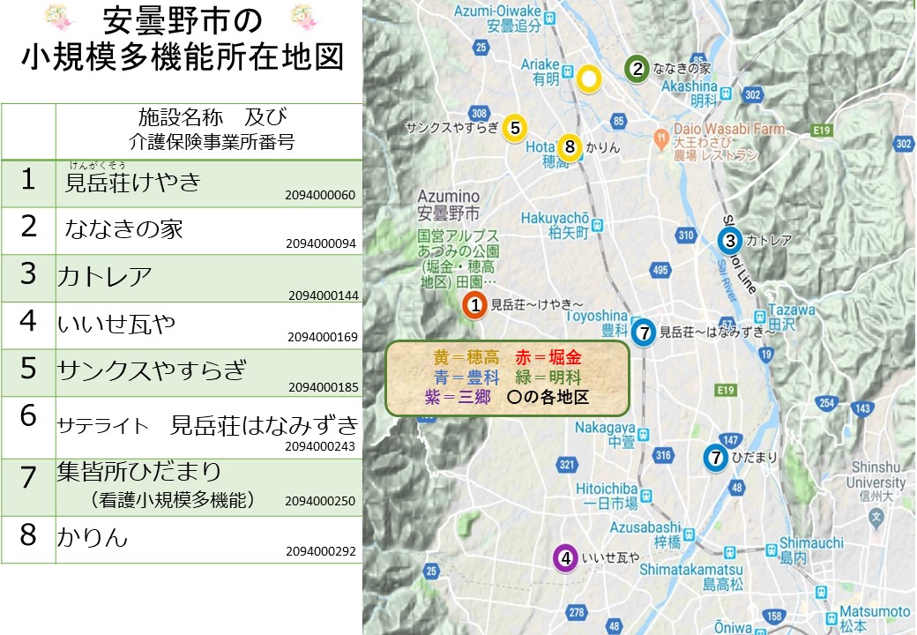Image resolution: width=917 pixels, height=635 pixels.
Task: Click the blue marker 3 beside カトレア
Action: (x=729, y=240)
